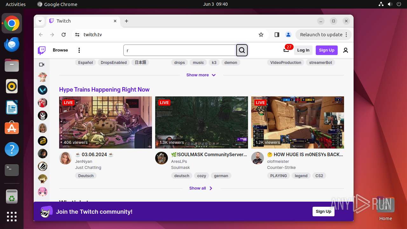Open the Show Applications grid
Viewport: 407px width, 229px height.
12,217
